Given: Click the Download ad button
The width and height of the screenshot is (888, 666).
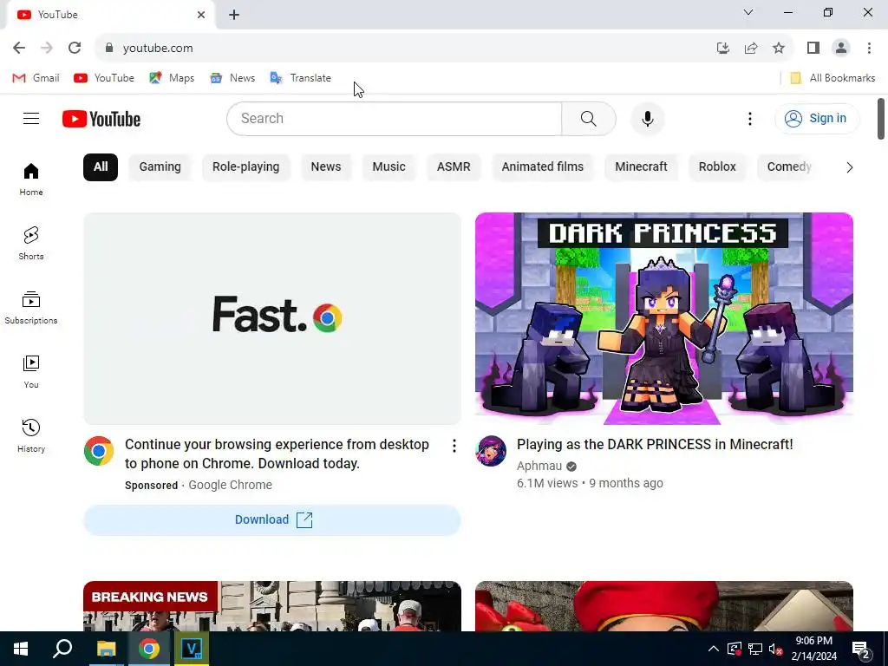Looking at the screenshot, I should (x=272, y=520).
